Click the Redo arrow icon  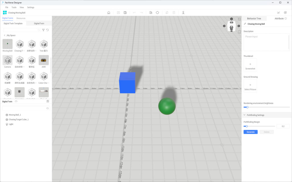pos(141,13)
